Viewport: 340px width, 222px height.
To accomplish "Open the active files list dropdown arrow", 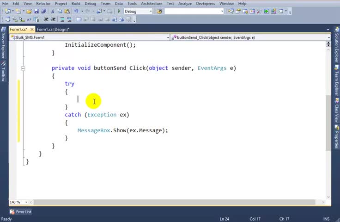I will (x=328, y=30).
